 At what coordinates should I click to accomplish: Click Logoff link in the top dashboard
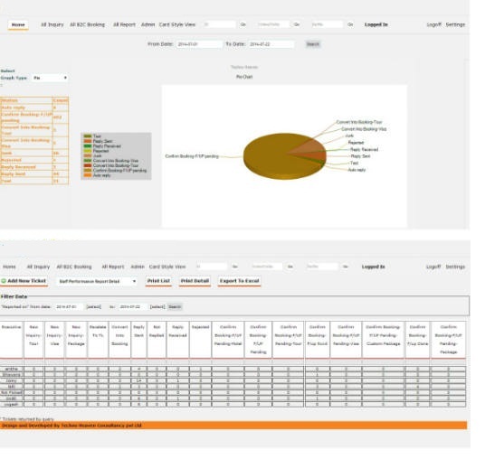click(x=433, y=24)
